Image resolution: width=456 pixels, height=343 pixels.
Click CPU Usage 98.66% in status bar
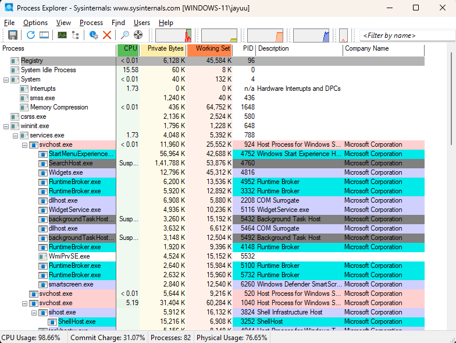tap(31, 338)
